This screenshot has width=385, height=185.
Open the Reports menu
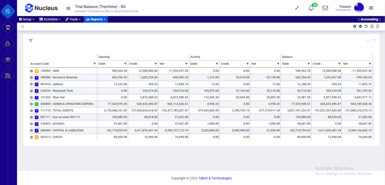coord(96,19)
